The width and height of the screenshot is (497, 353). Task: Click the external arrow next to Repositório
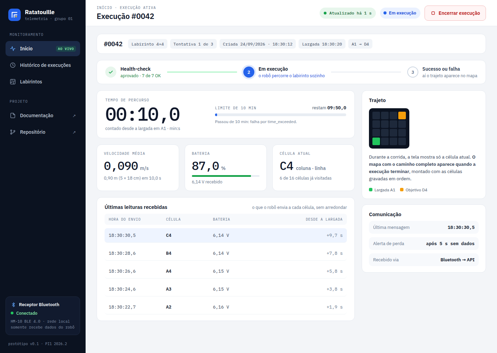coord(74,132)
